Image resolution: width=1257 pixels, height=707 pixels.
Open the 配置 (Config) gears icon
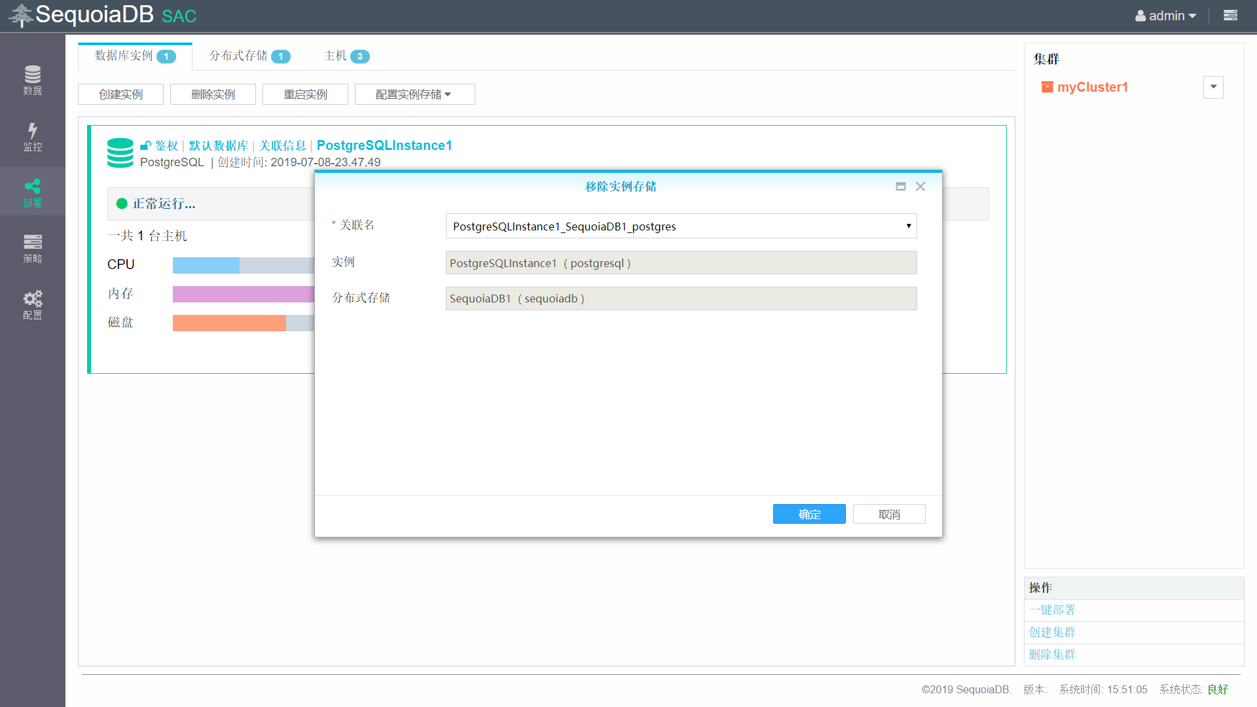coord(32,304)
